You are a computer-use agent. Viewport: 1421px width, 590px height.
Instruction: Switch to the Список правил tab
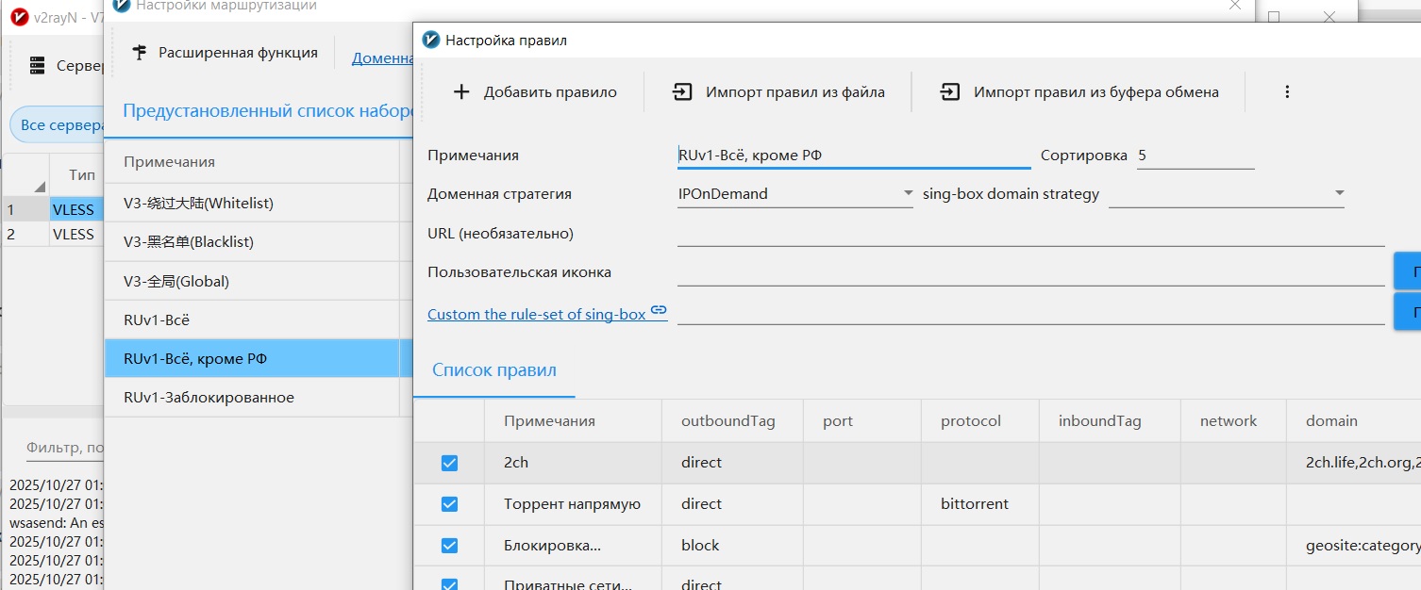click(493, 370)
